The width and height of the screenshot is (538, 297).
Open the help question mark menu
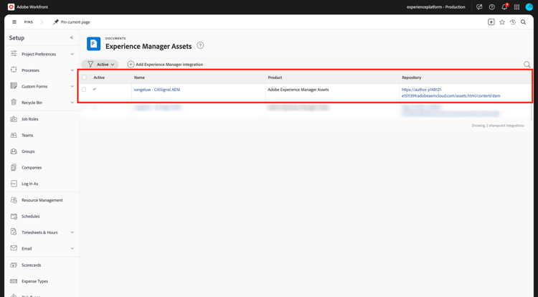point(492,7)
